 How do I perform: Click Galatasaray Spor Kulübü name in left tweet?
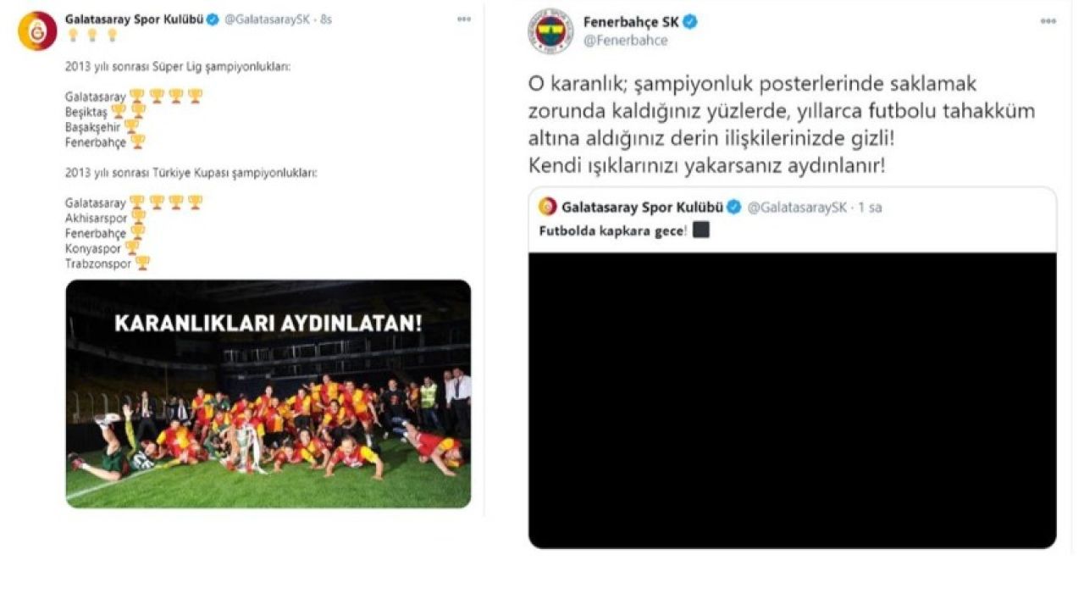[135, 19]
